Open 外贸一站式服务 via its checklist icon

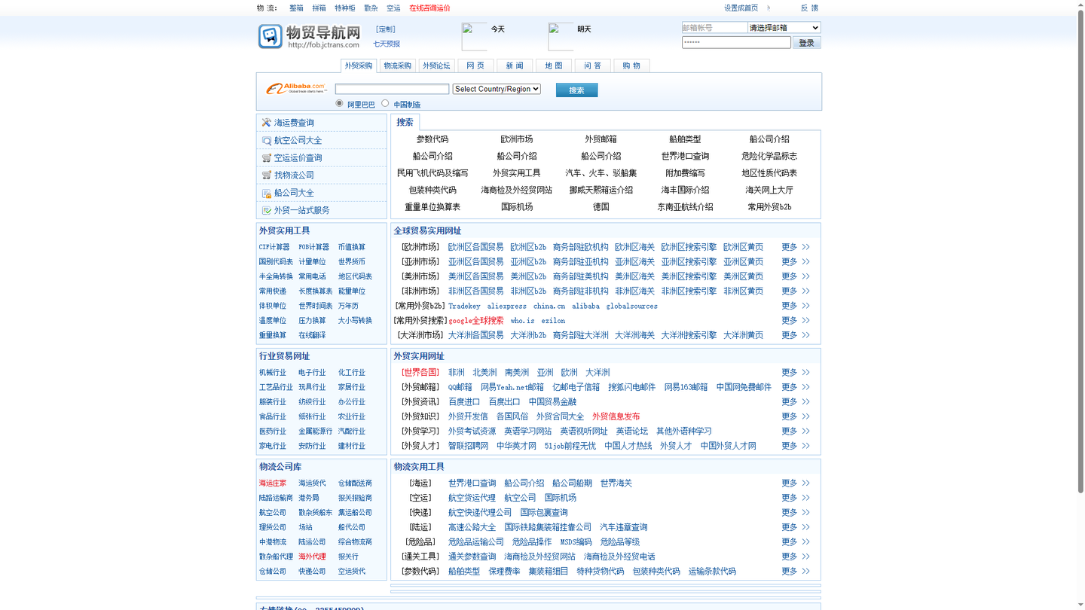266,210
